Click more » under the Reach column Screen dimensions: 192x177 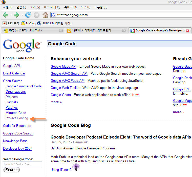coord(179,112)
